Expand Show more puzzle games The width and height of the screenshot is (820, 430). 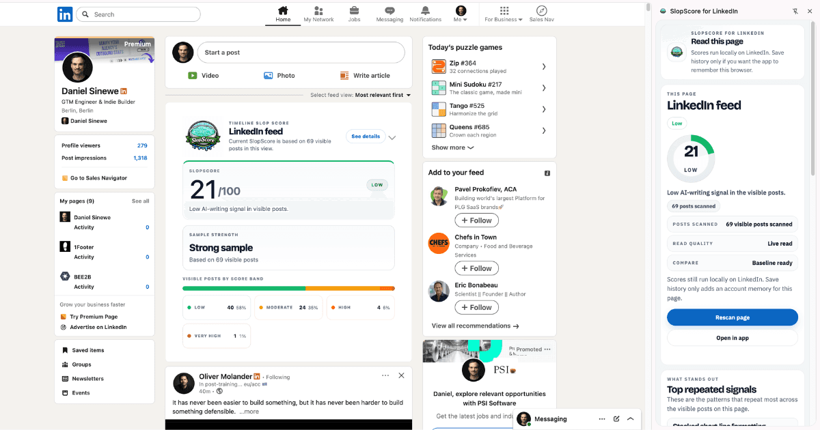coord(451,147)
